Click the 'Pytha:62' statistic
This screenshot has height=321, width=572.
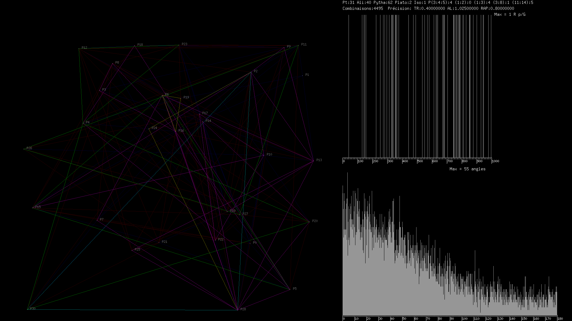point(383,2)
